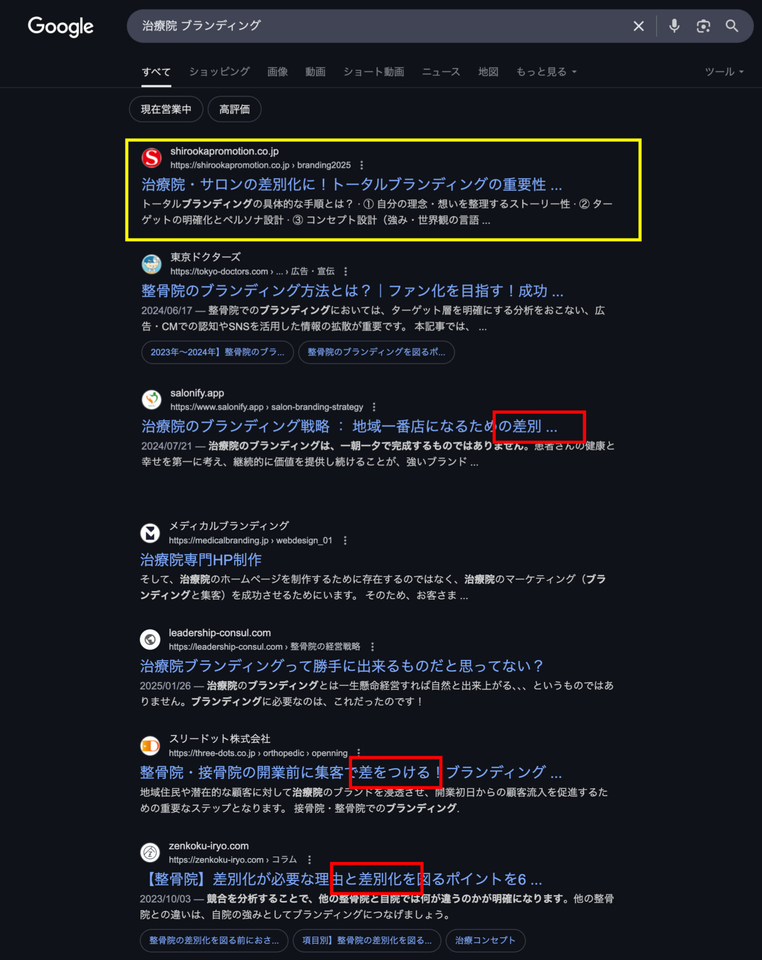Click the Google logo
The height and width of the screenshot is (960, 762).
[60, 26]
